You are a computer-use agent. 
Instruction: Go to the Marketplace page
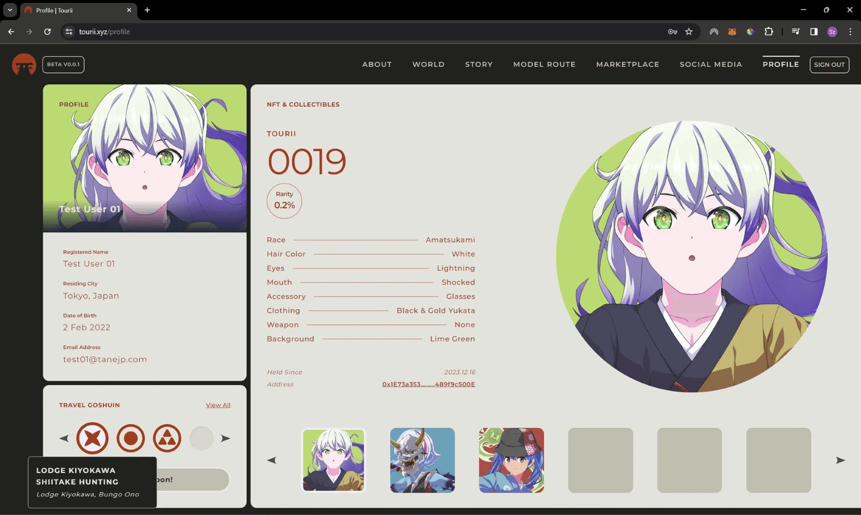click(x=628, y=64)
